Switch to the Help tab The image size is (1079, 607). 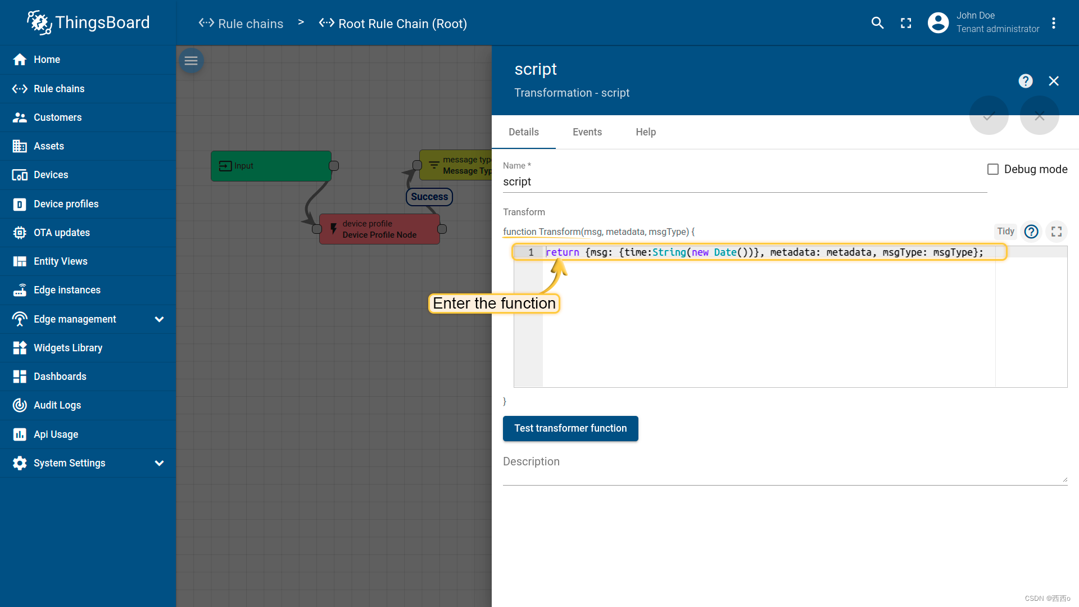(x=645, y=132)
